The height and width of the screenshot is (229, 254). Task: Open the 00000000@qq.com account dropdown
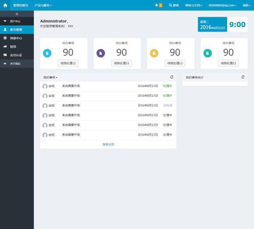click(x=222, y=5)
